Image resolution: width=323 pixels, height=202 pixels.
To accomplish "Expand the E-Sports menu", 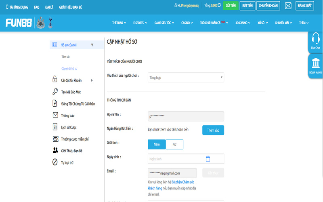I will click(140, 23).
